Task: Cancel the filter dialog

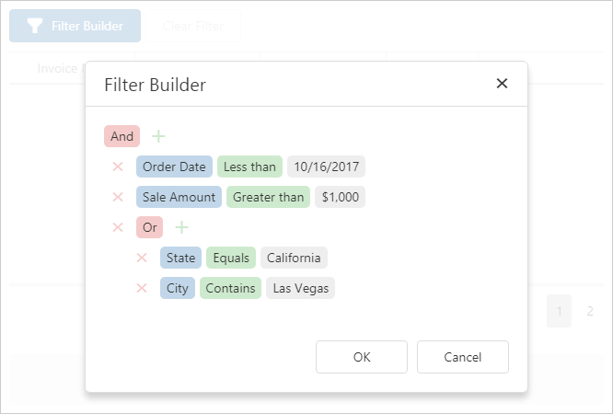Action: [x=462, y=357]
